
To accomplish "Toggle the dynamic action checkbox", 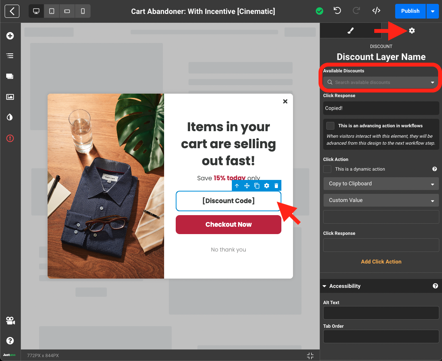I will pos(327,169).
